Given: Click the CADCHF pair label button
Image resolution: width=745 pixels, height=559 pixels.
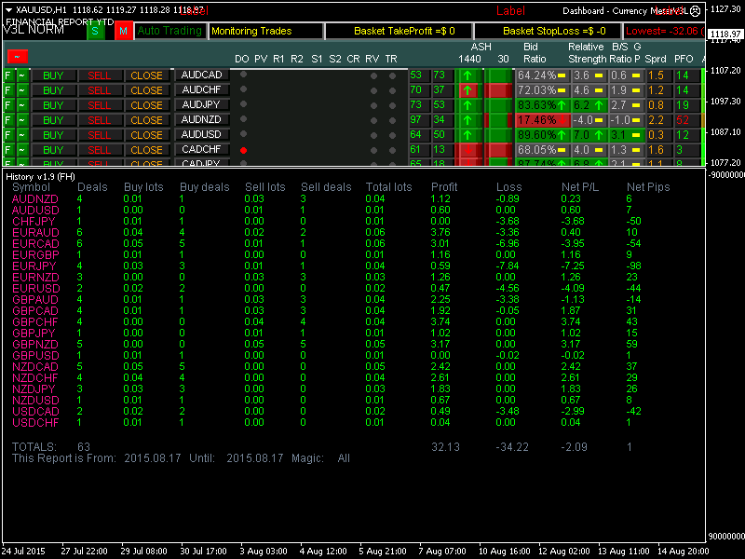Looking at the screenshot, I should click(x=201, y=149).
